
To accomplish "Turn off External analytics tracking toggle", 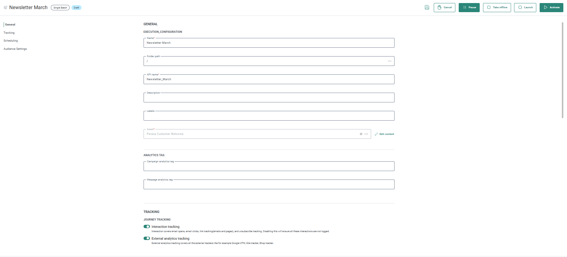I will pyautogui.click(x=147, y=238).
